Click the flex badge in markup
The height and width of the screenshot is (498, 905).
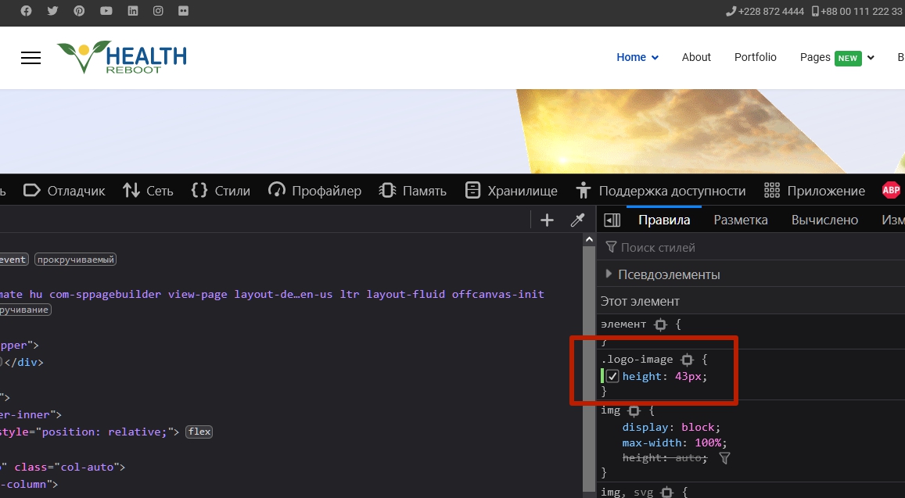pos(199,432)
